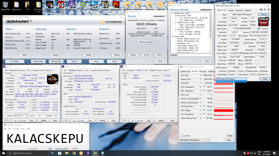279x156 pixels.
Task: Click GPU-Z screenshot camera icon
Action: pyautogui.click(x=261, y=10)
